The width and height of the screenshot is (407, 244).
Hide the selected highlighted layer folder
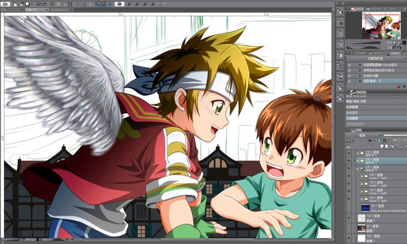point(348,161)
